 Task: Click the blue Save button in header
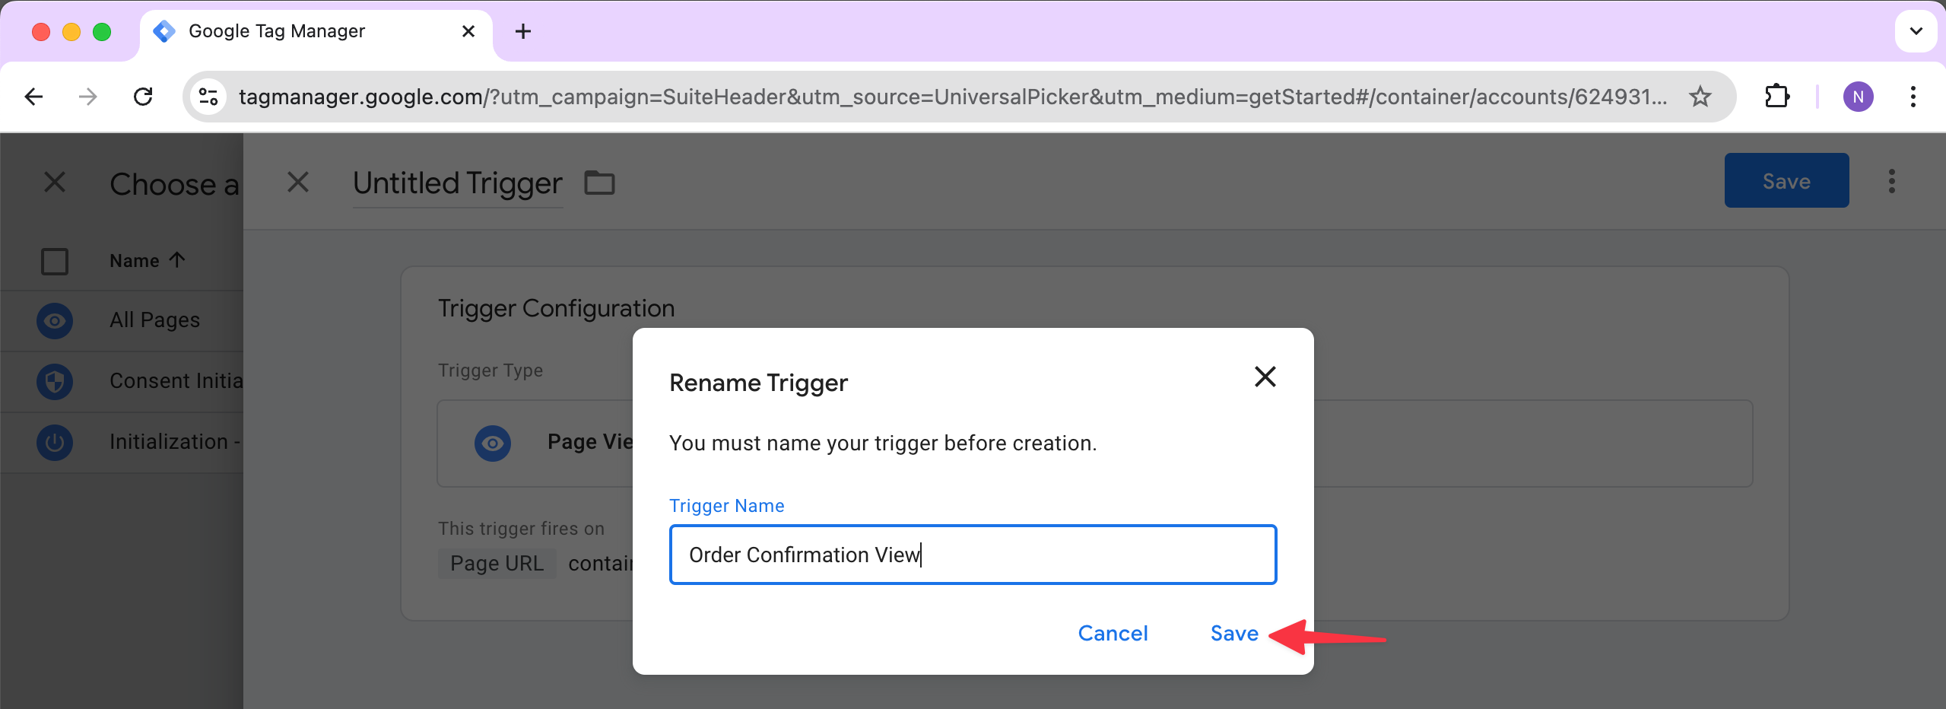click(x=1786, y=181)
